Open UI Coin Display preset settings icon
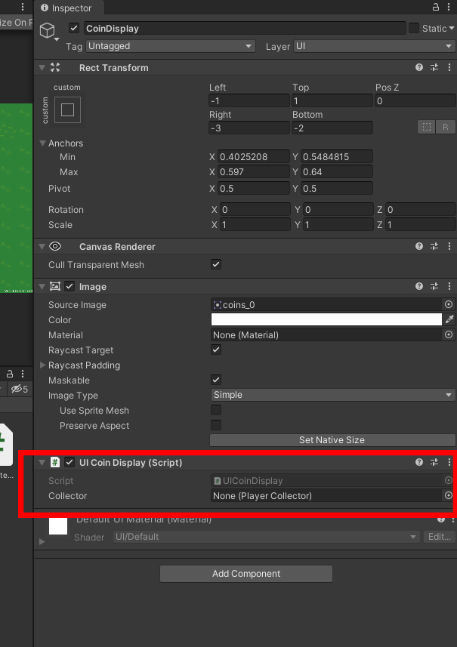This screenshot has height=647, width=457. point(434,462)
